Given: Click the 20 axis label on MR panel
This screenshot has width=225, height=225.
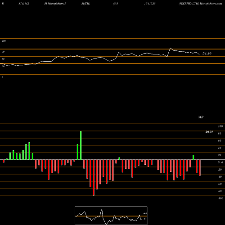Looking at the screenshot, I should coord(219,155).
